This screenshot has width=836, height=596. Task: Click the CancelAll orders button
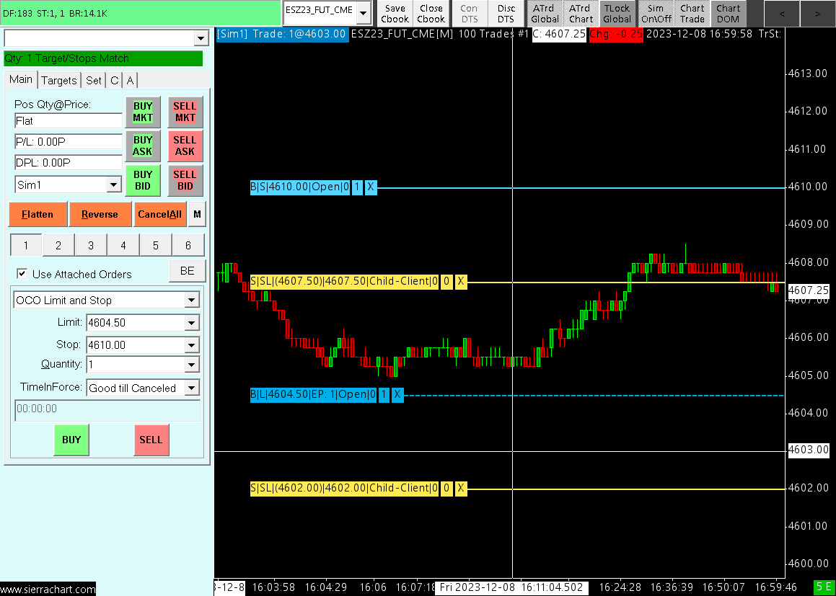160,214
